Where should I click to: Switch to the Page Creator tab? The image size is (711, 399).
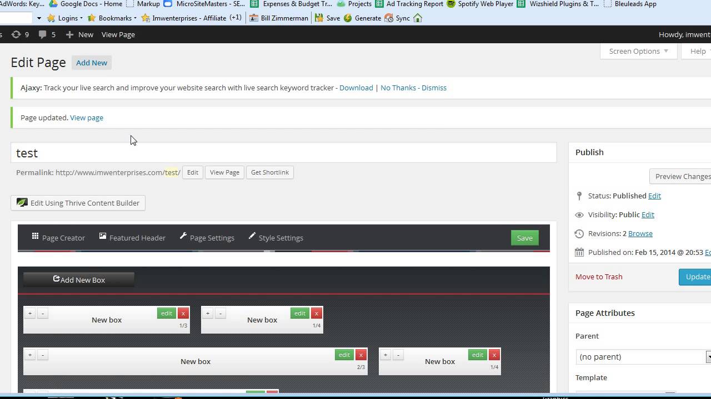point(58,237)
